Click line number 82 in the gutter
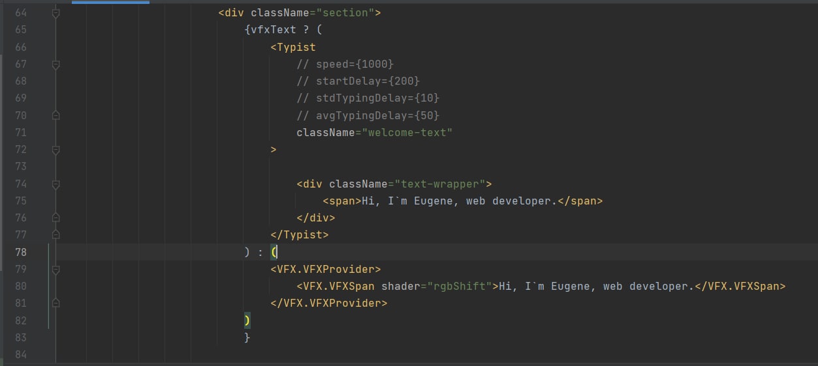Screen dimensions: 818x366 [20, 320]
